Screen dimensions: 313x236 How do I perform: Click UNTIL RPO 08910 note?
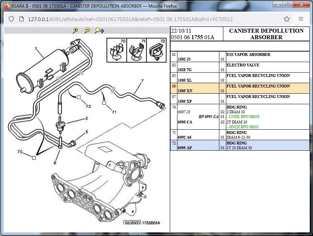[x=244, y=117]
